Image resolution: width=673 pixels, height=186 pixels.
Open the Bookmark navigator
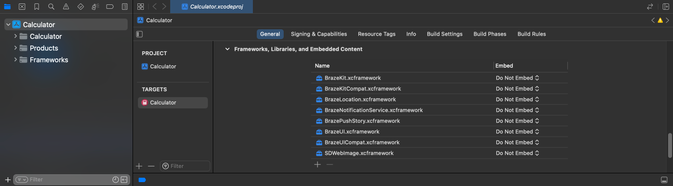coord(37,7)
